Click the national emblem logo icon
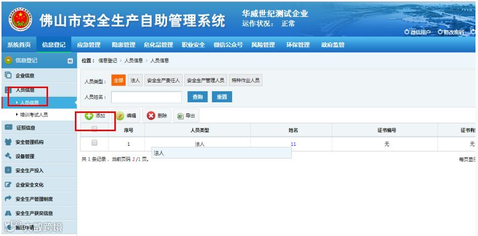The width and height of the screenshot is (478, 236). (20, 20)
